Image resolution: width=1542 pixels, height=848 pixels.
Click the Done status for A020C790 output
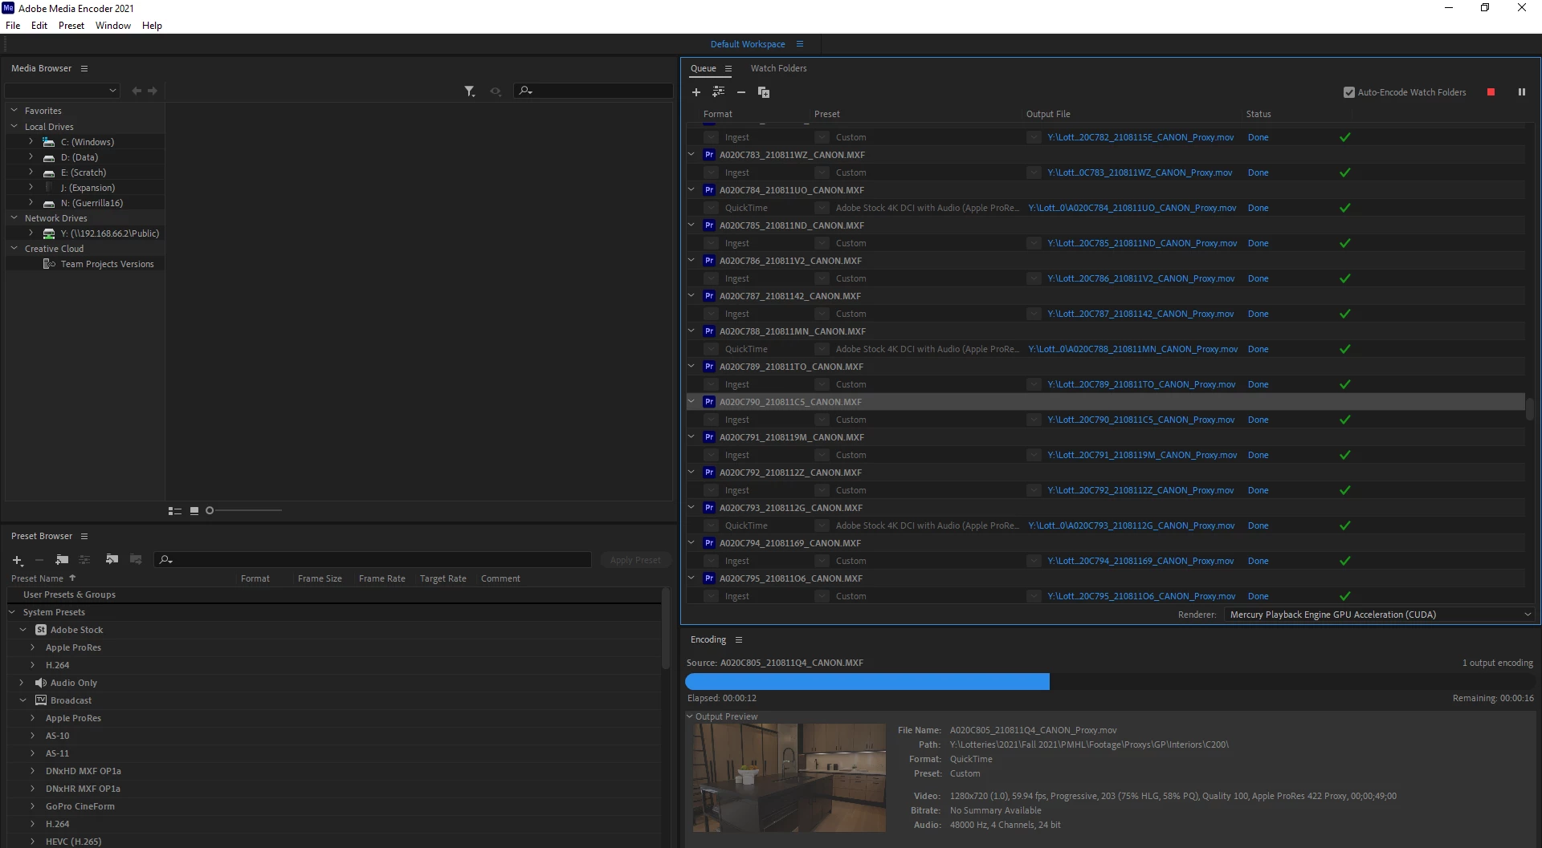1258,420
